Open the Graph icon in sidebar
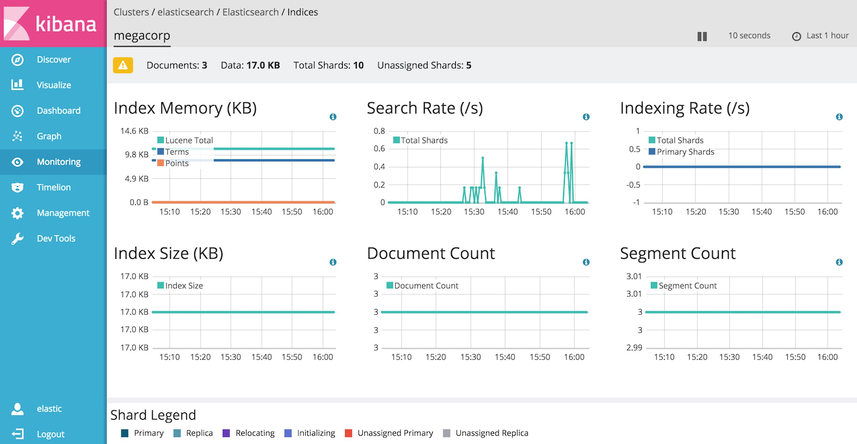Viewport: 857px width, 444px height. coord(17,137)
